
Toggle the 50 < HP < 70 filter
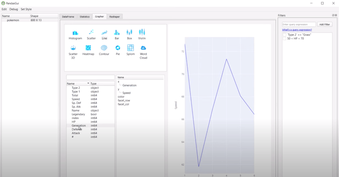tap(285, 38)
